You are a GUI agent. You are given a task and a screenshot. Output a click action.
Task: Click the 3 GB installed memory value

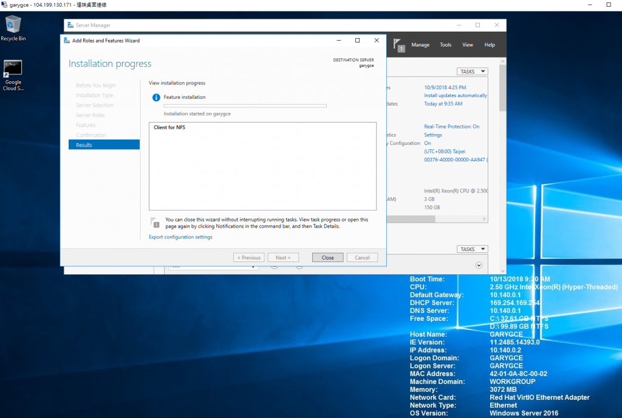point(429,199)
